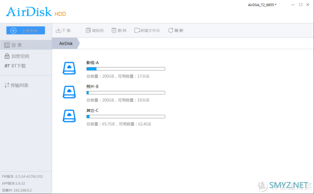Click the 新建文件夹 new folder icon

[x=137, y=30]
